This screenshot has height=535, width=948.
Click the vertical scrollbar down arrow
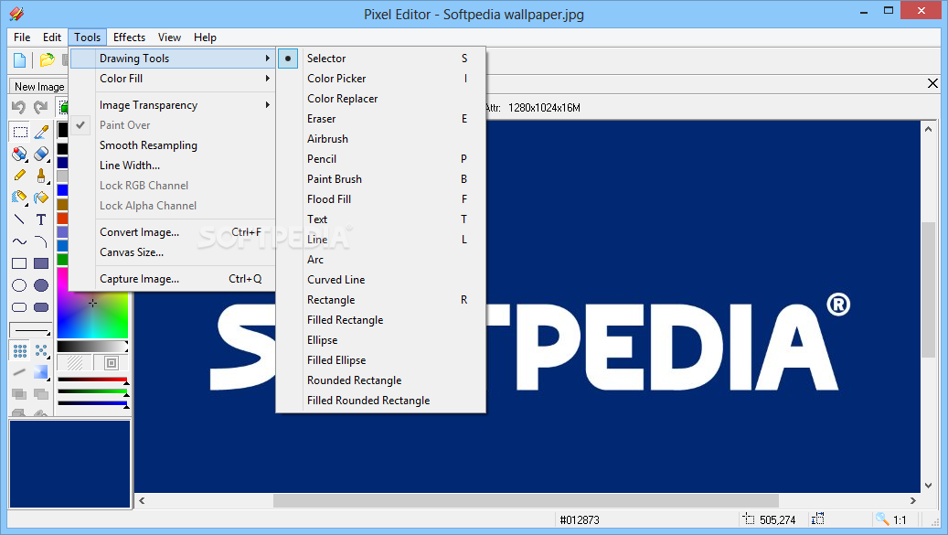928,486
